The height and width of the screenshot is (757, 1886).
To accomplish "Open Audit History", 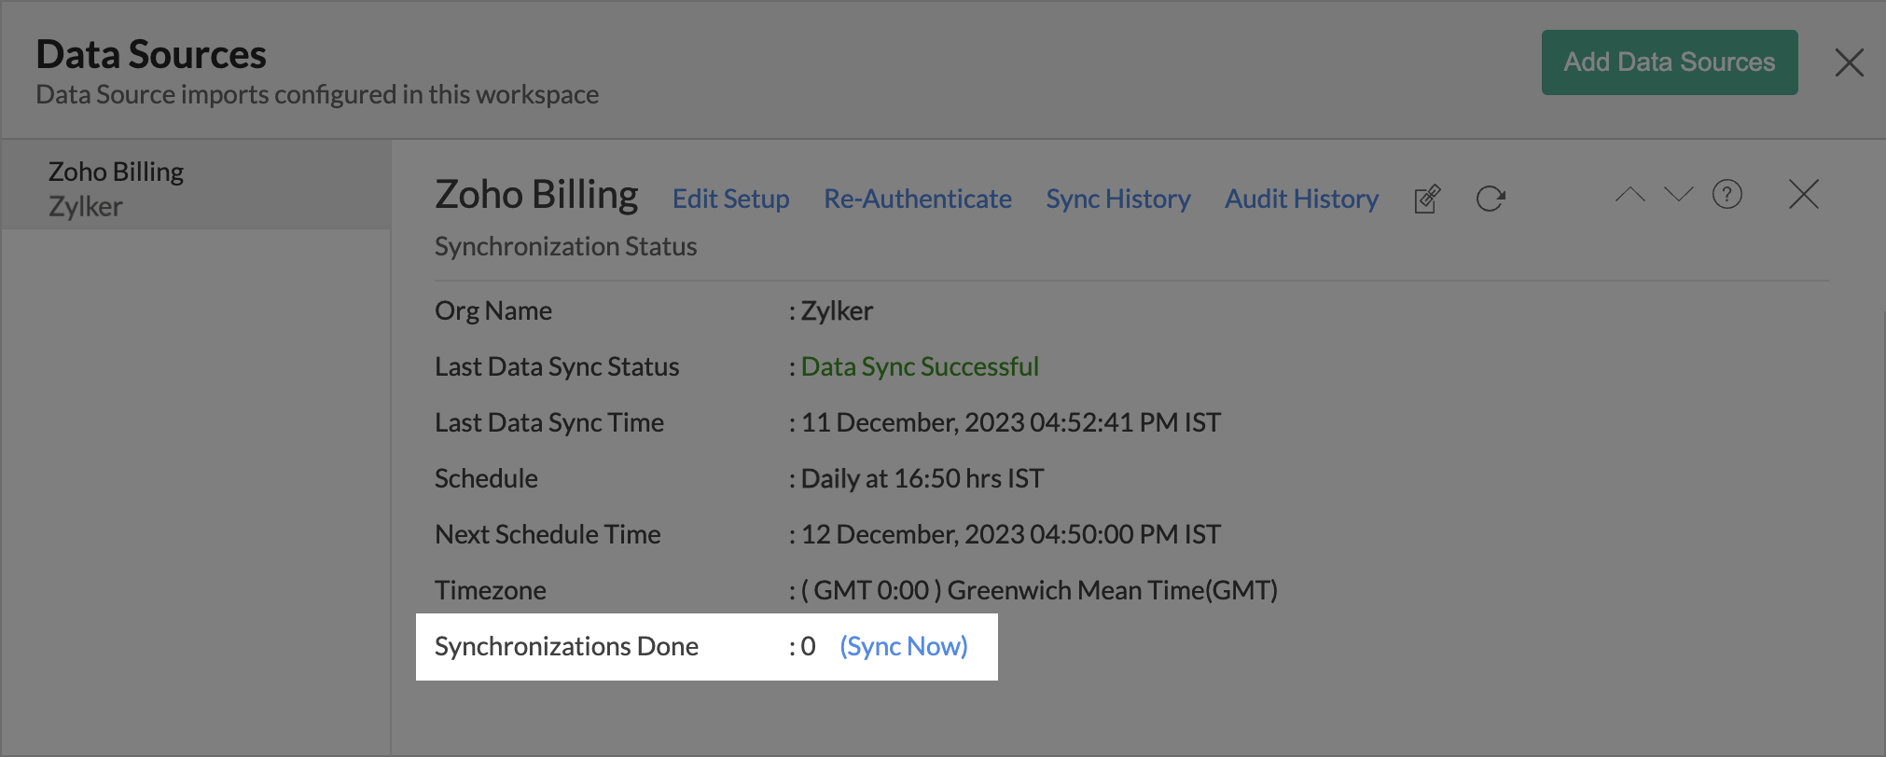I will coord(1301,199).
